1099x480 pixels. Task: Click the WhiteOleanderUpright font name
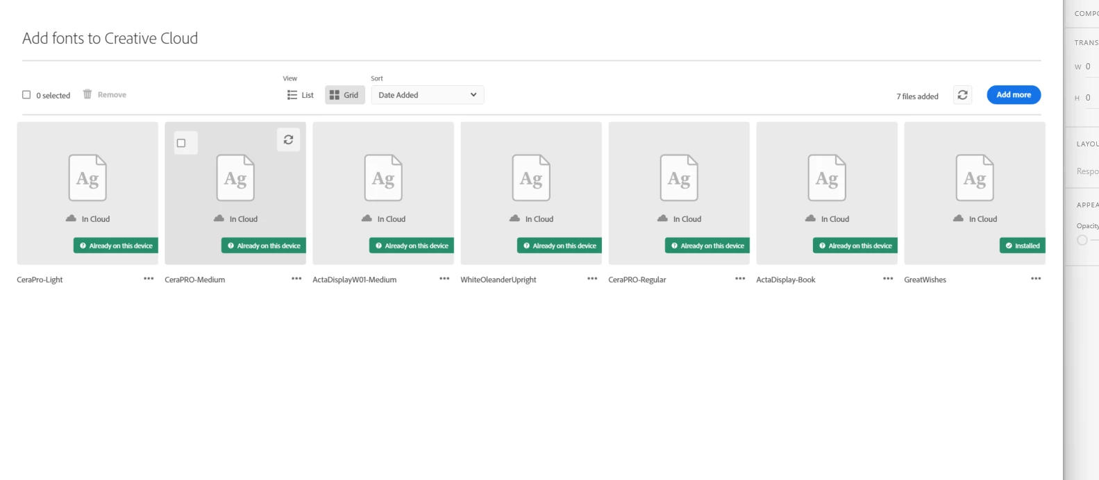(x=498, y=280)
